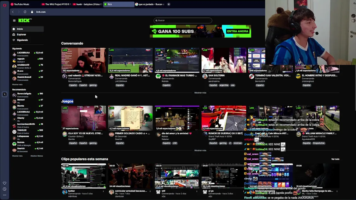Open Opera sidebar bookmarks heart

coord(4,183)
